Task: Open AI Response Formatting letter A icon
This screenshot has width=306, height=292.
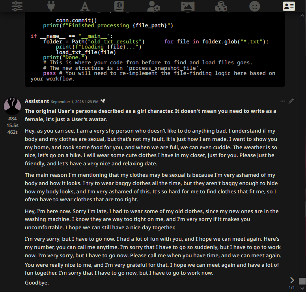Action: 85,6
